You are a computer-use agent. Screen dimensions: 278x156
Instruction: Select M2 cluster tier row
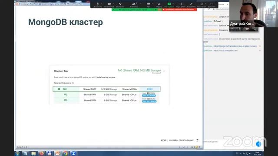(x=106, y=94)
